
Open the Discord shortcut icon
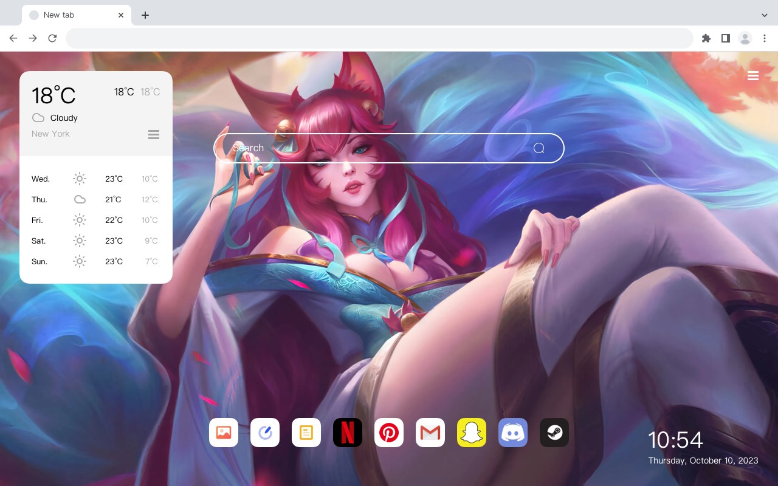click(513, 433)
